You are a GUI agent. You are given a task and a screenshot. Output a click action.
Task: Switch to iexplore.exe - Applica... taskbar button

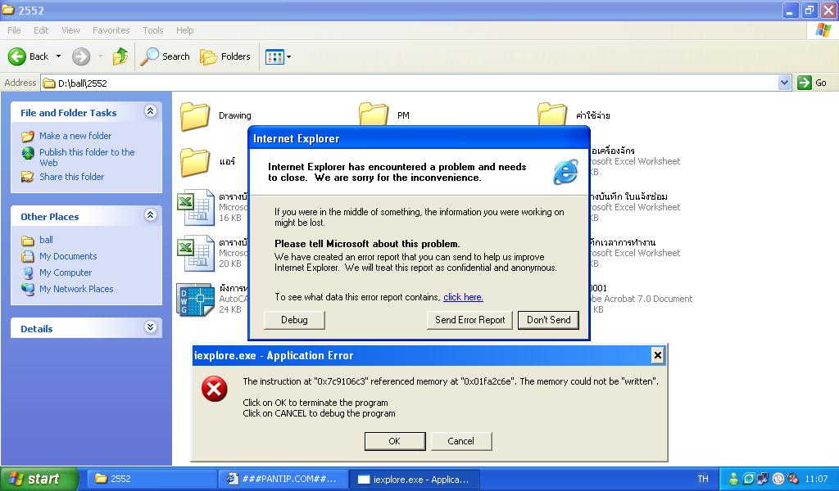[414, 479]
